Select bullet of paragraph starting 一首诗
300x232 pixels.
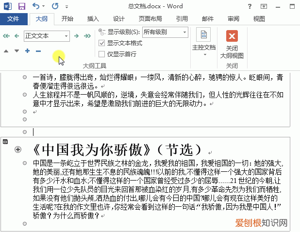(25, 77)
